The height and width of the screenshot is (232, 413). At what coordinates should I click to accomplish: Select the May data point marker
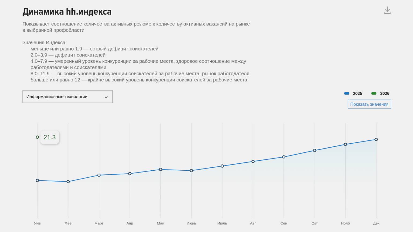pyautogui.click(x=161, y=170)
